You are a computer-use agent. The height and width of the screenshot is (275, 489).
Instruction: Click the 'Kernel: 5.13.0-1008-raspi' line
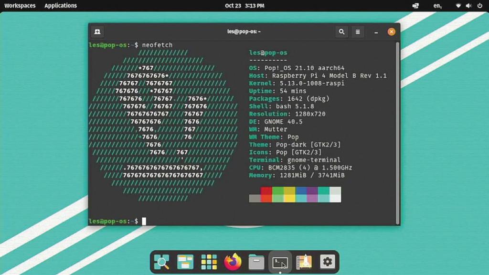click(x=297, y=83)
